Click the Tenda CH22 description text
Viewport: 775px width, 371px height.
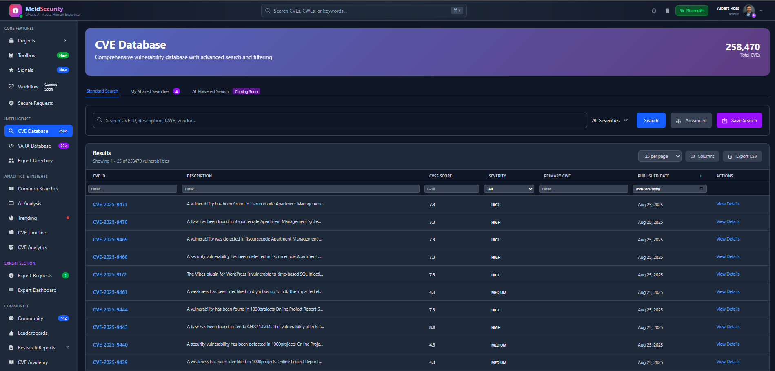(x=255, y=327)
